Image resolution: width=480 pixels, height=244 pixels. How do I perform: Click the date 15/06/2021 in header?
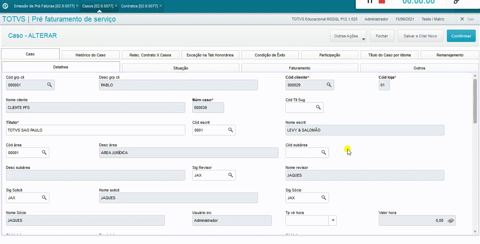point(405,19)
